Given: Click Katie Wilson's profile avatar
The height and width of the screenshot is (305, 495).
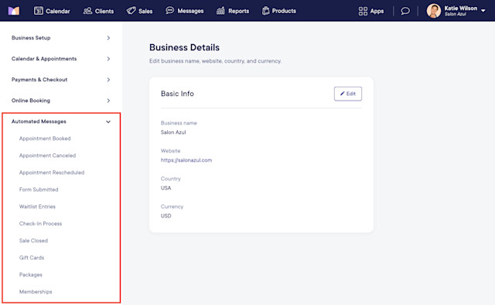Looking at the screenshot, I should (x=434, y=11).
